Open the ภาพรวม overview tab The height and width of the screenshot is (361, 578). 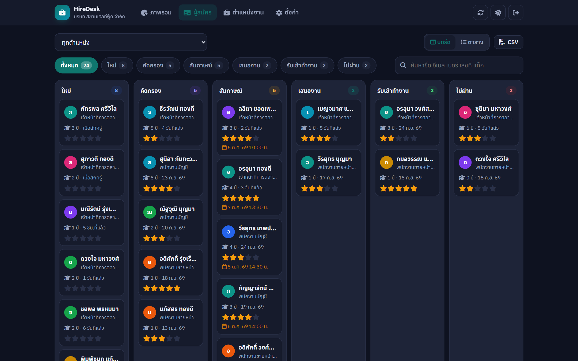coord(156,13)
